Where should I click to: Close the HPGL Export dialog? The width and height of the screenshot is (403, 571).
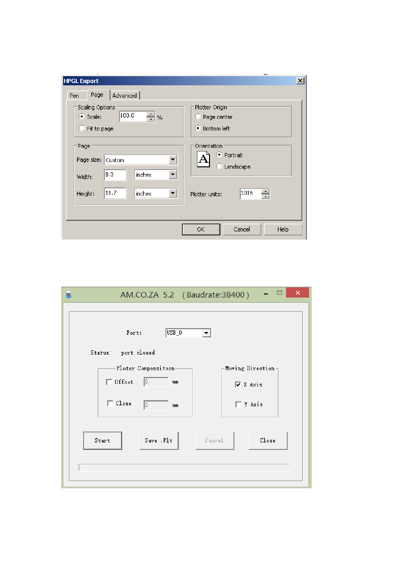(x=300, y=81)
